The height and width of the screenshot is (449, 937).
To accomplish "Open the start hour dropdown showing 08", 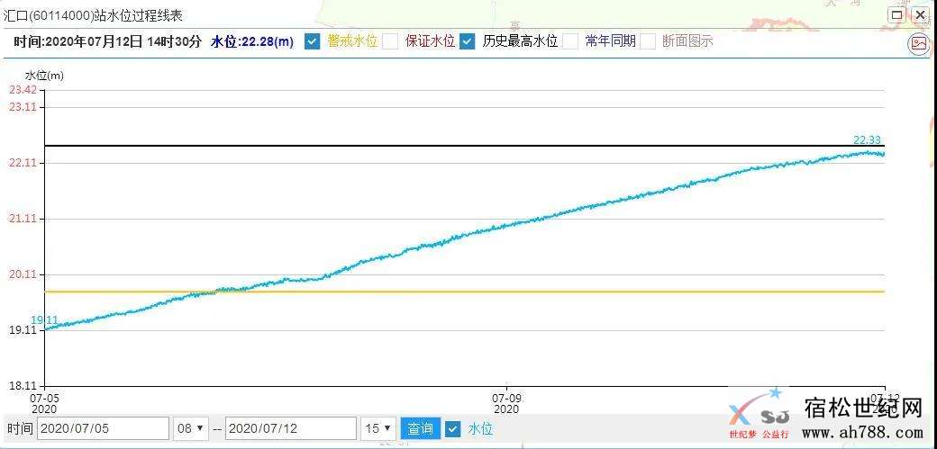I will pos(191,428).
